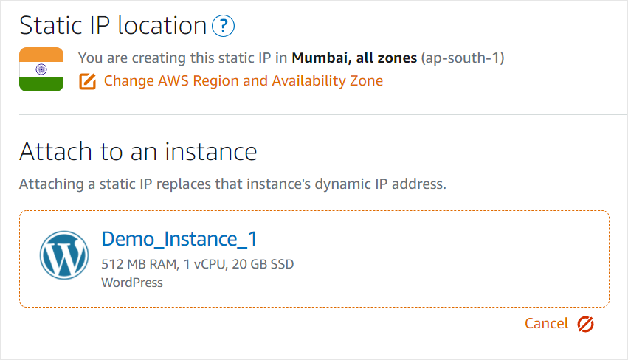
Task: Click the WordPress blueprint label under specs
Action: click(132, 282)
